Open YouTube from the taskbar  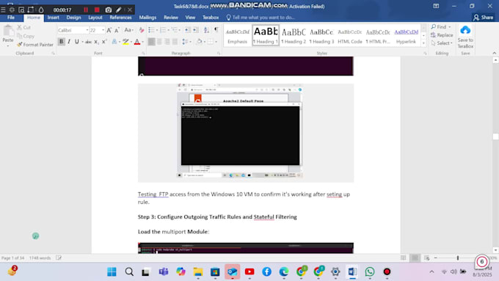click(249, 271)
